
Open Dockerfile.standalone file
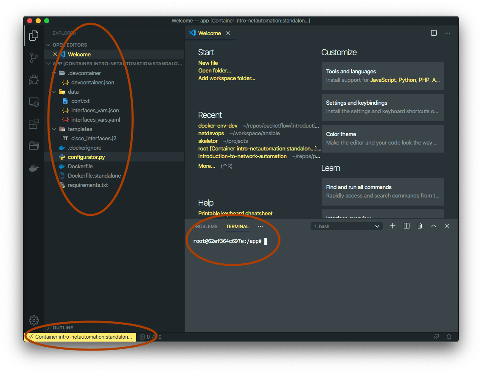[94, 175]
